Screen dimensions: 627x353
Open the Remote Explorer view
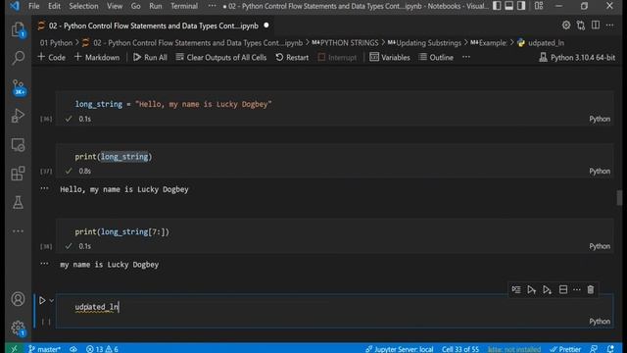pos(18,145)
